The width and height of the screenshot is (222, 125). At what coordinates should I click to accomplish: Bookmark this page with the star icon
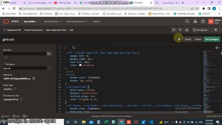point(197,8)
